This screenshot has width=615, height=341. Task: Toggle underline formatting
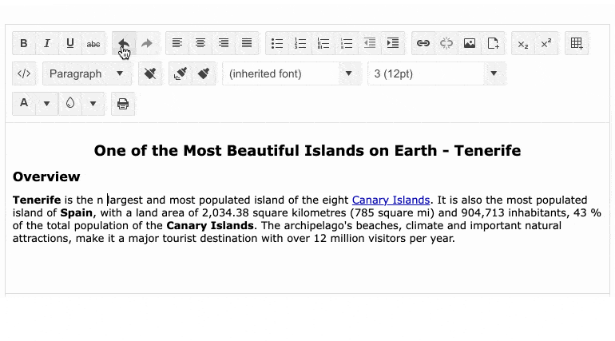tap(70, 43)
